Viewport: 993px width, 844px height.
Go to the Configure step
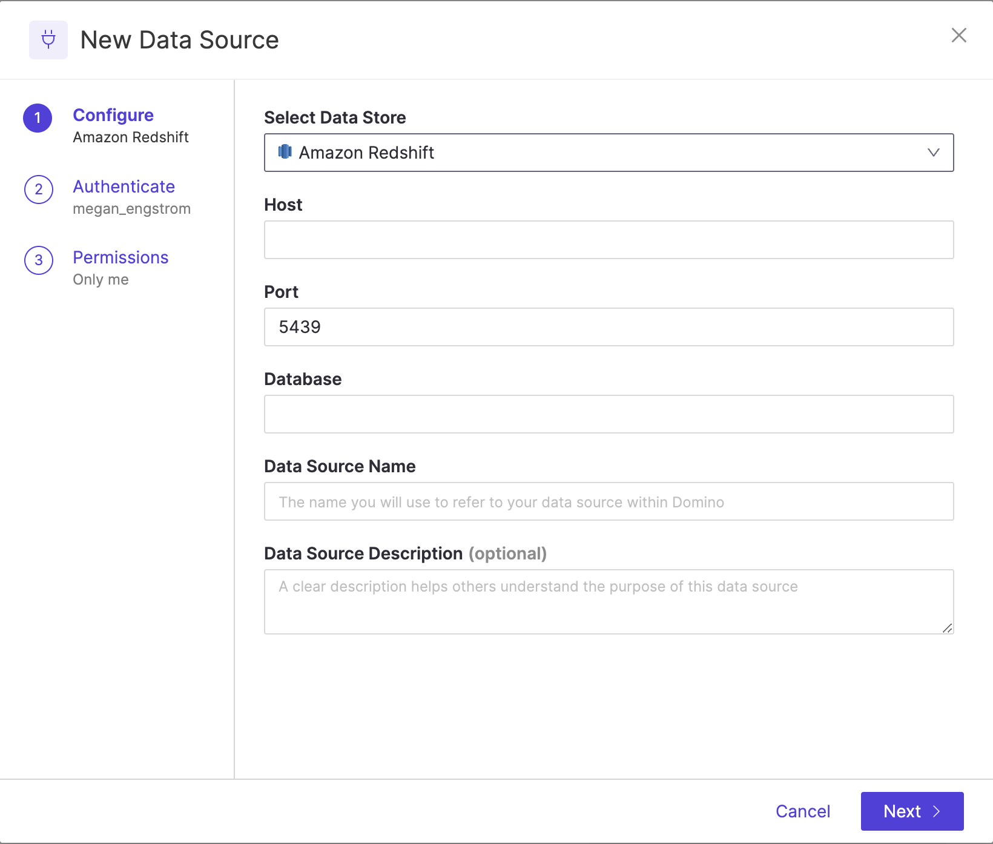pyautogui.click(x=113, y=115)
